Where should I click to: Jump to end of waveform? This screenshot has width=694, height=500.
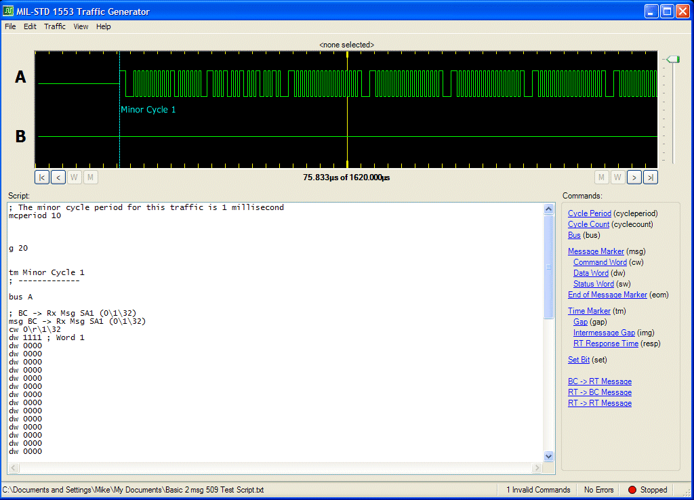[x=651, y=178]
